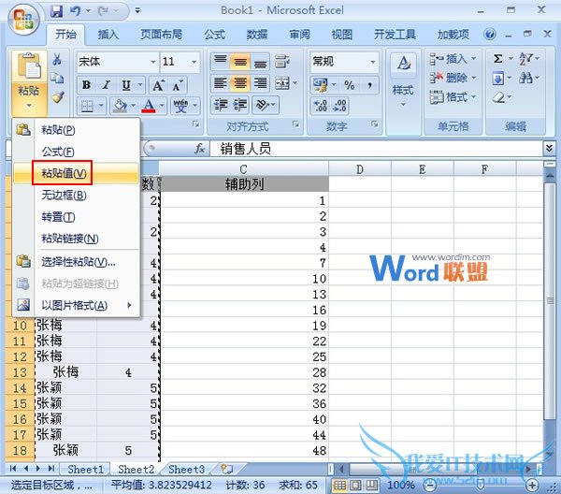Align text to middle vertically

[x=240, y=62]
